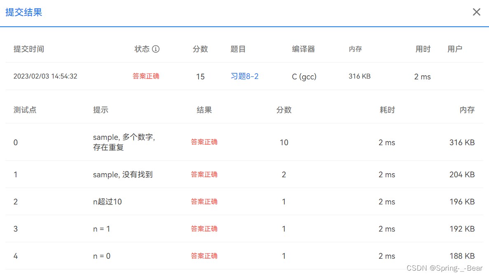This screenshot has height=276, width=489.
Task: Click hint 'sample, 没有找到'
Action: tap(123, 174)
